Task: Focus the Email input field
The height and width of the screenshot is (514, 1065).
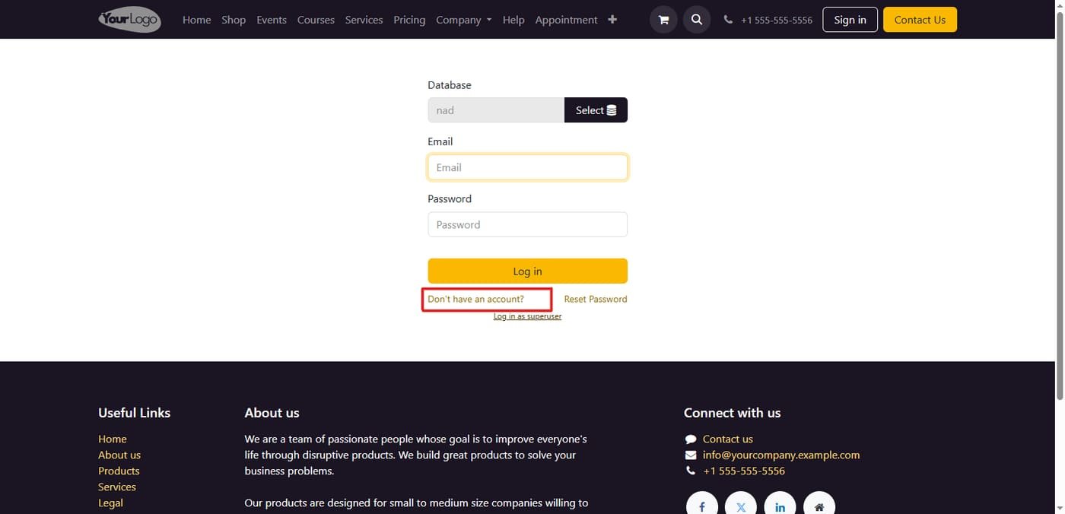Action: (527, 167)
